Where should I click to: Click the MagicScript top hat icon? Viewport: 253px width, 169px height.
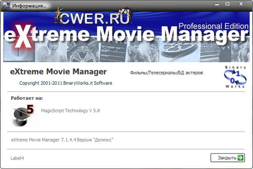(x=24, y=115)
